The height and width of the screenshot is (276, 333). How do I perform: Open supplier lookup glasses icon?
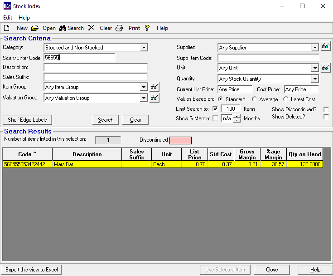(x=326, y=47)
